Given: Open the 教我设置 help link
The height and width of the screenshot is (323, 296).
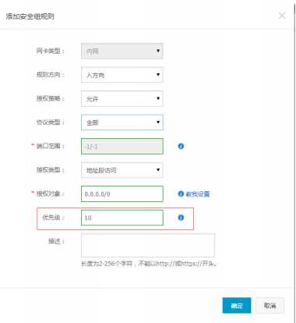Looking at the screenshot, I should (198, 194).
